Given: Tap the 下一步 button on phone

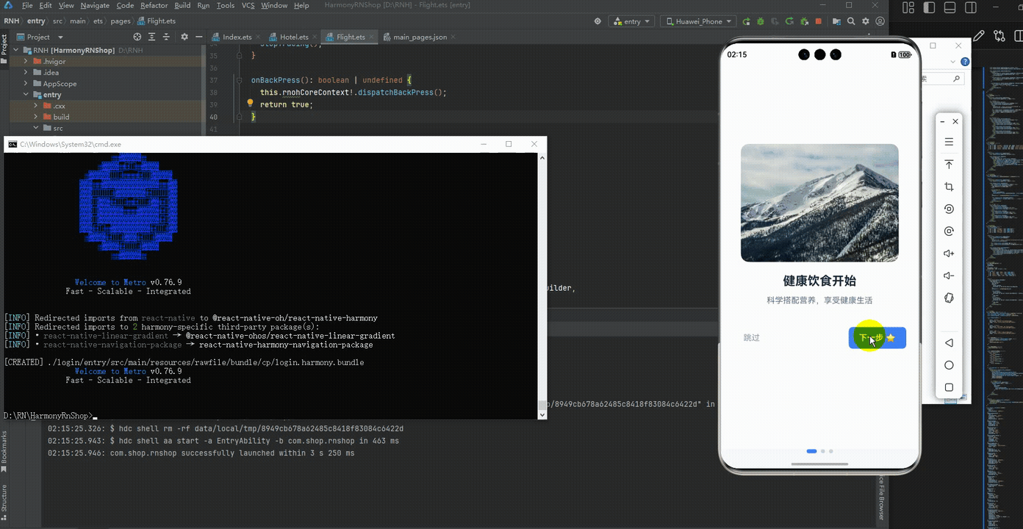Looking at the screenshot, I should [877, 338].
